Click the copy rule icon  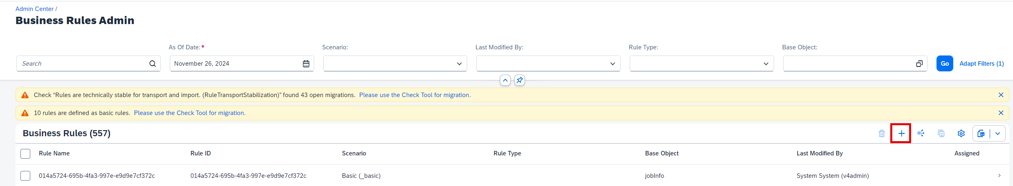coord(941,133)
